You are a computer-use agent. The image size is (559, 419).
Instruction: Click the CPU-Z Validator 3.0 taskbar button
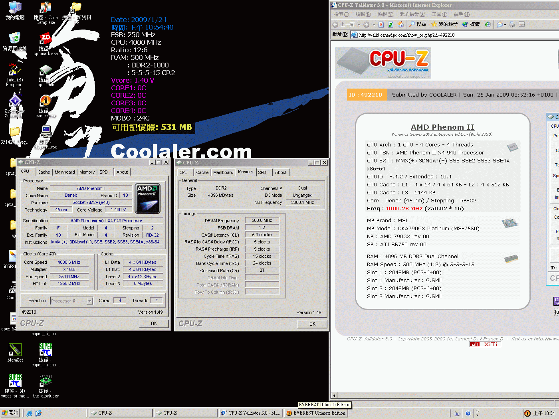click(251, 413)
